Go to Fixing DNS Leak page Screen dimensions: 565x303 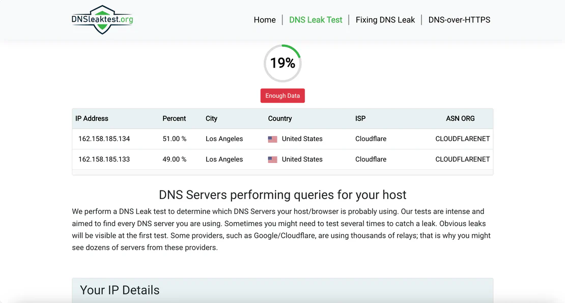(x=385, y=20)
